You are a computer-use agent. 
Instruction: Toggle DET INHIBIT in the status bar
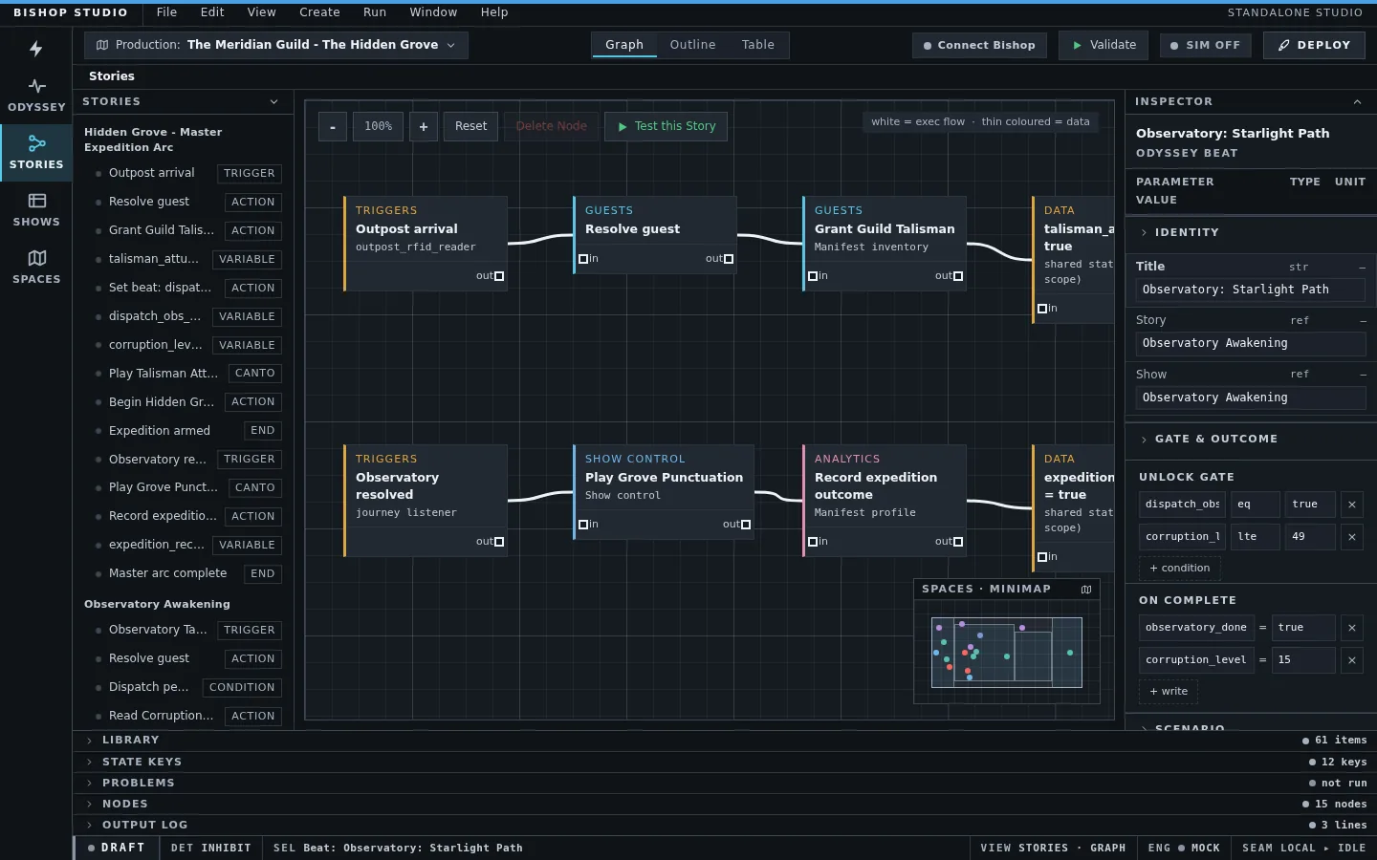pyautogui.click(x=210, y=848)
